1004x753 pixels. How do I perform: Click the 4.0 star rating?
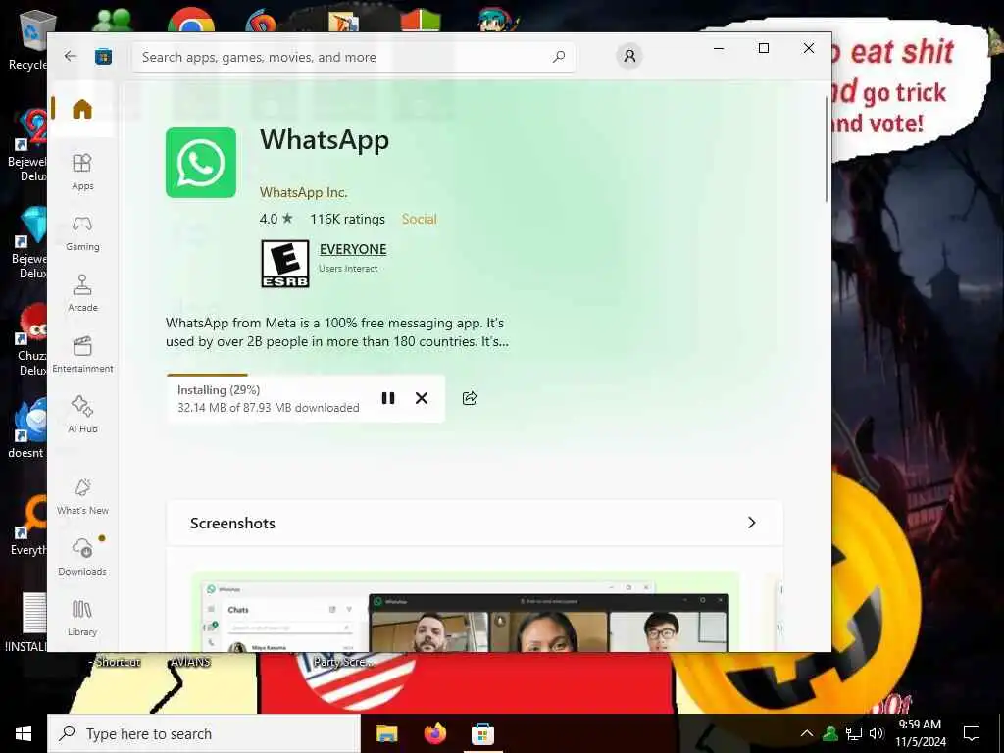tap(276, 219)
